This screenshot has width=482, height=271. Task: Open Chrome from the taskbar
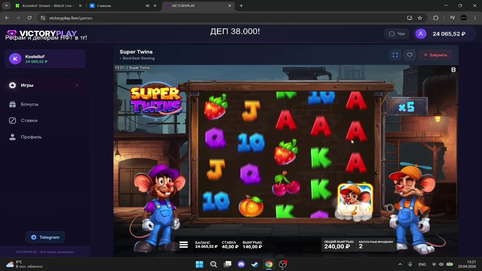[268, 264]
